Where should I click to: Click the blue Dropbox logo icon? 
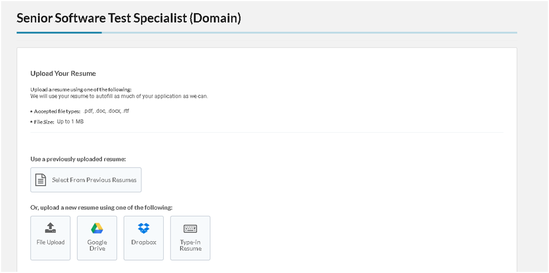[x=144, y=228]
